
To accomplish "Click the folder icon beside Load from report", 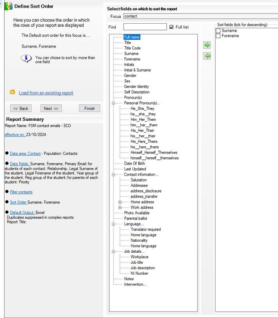I will pos(12,92).
